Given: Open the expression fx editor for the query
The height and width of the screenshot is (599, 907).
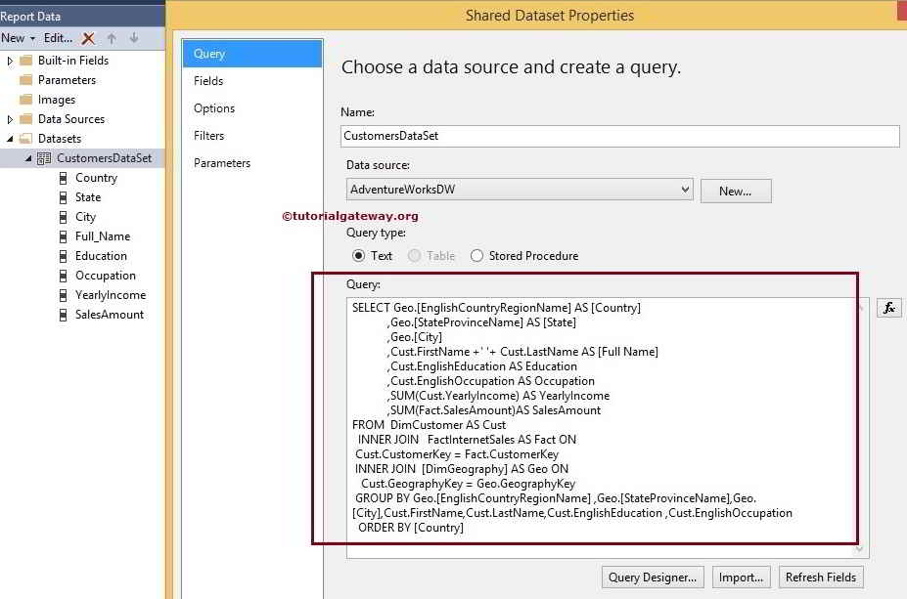Looking at the screenshot, I should 888,307.
